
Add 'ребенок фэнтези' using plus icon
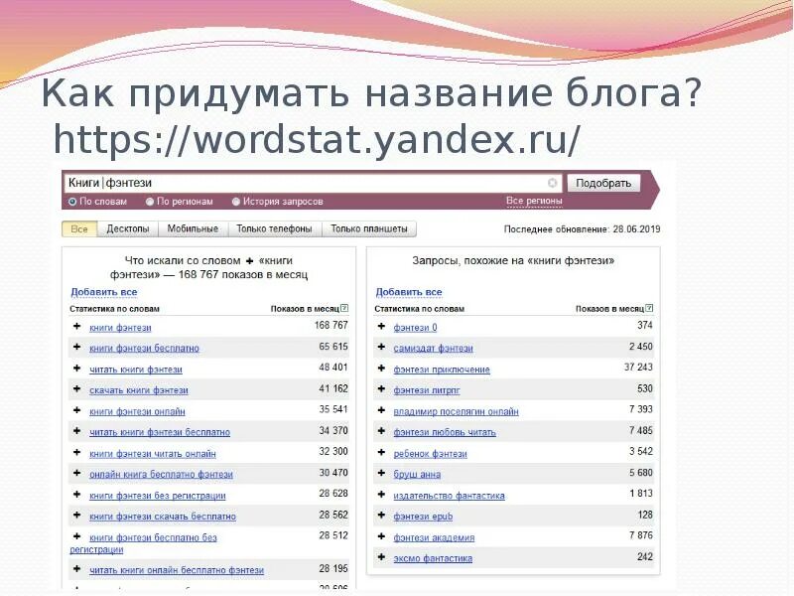click(382, 453)
